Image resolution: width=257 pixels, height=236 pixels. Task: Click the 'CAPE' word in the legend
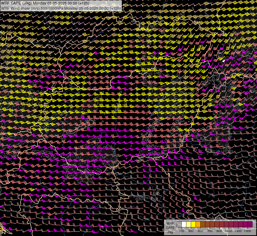point(170,228)
